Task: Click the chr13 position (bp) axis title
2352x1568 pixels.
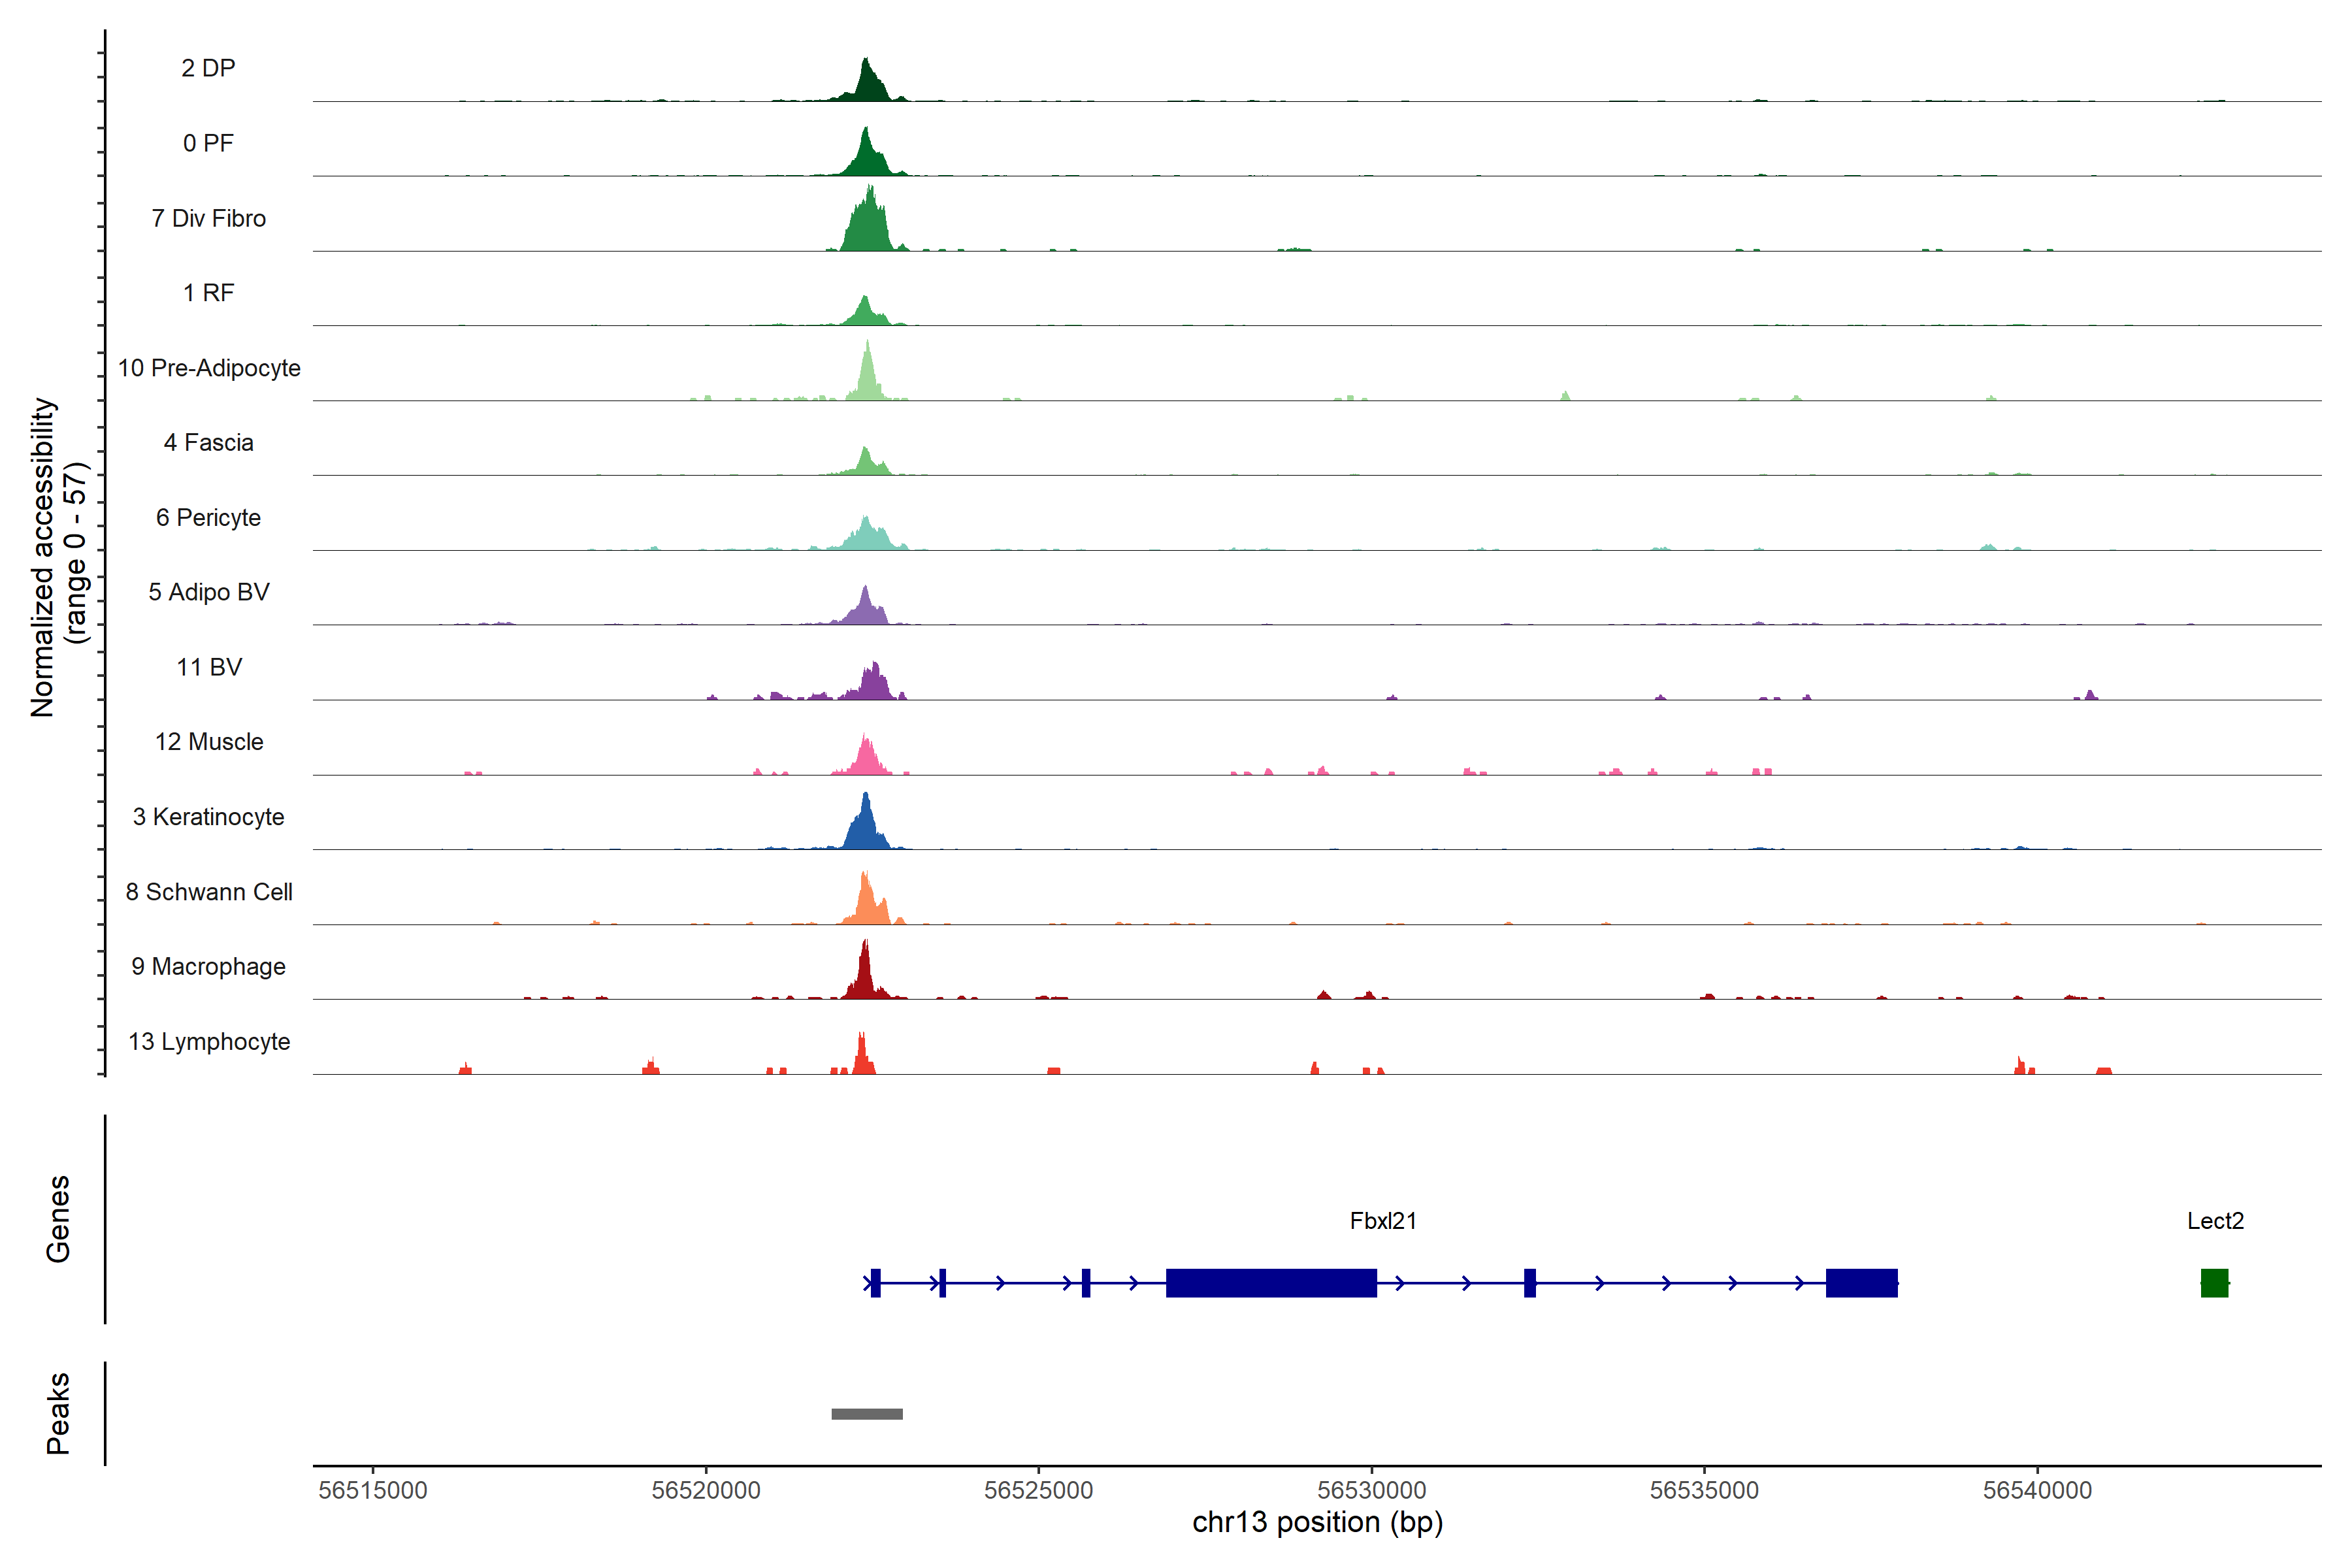Action: (1317, 1522)
